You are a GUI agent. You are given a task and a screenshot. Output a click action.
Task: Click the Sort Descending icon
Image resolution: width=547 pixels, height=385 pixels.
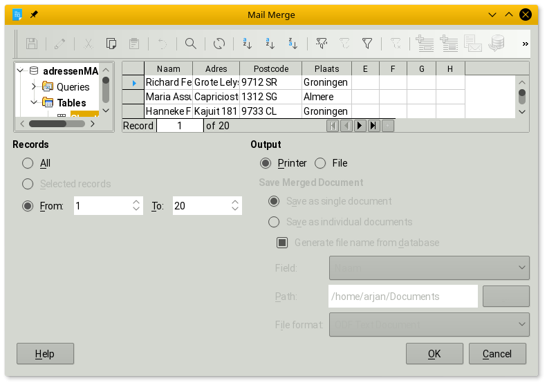point(293,44)
